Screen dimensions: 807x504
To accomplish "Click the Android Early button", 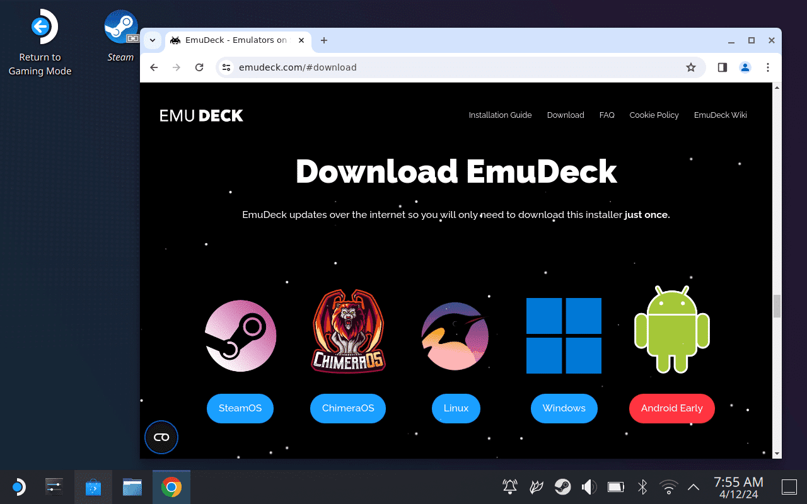I will 671,408.
